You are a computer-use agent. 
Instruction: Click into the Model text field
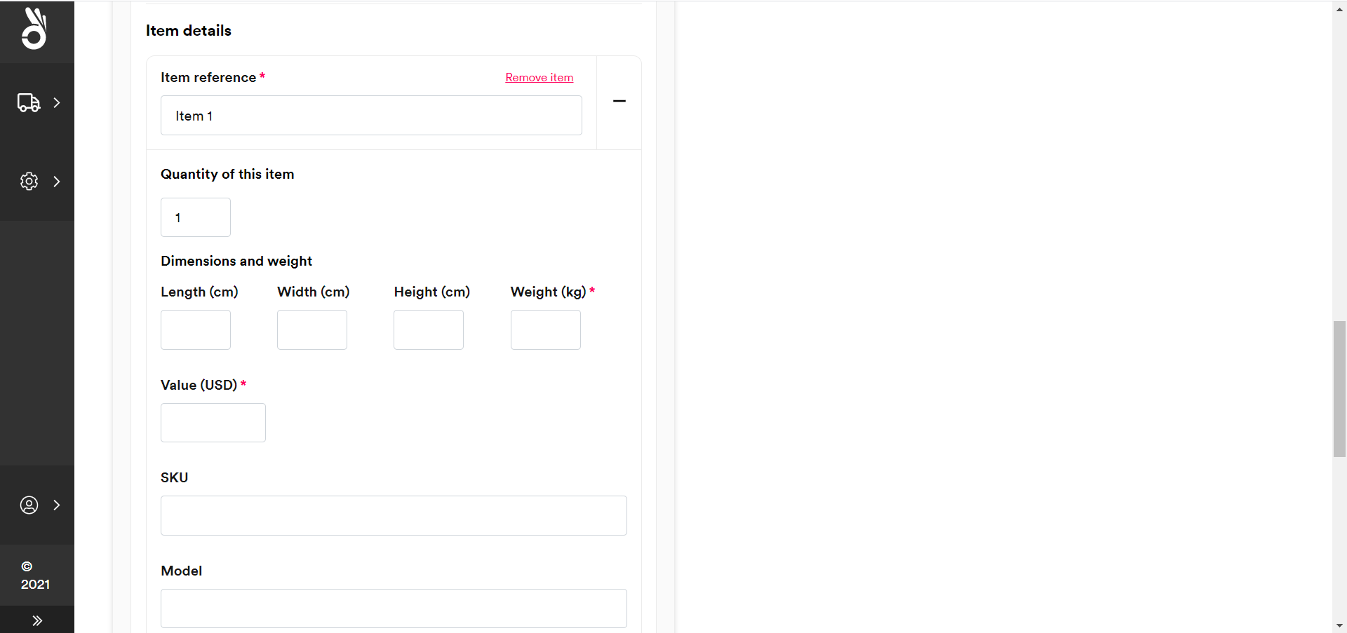click(394, 608)
